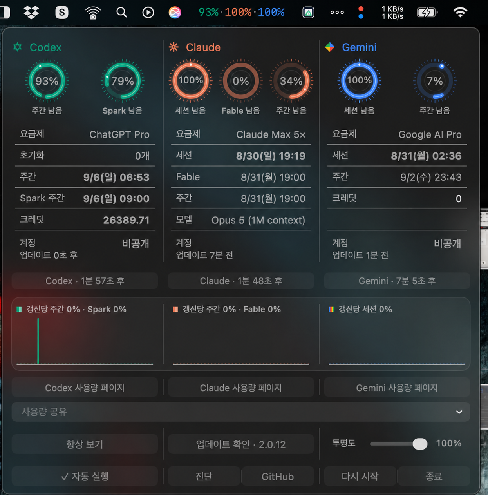Open Codex 사용량 페이지

point(85,388)
